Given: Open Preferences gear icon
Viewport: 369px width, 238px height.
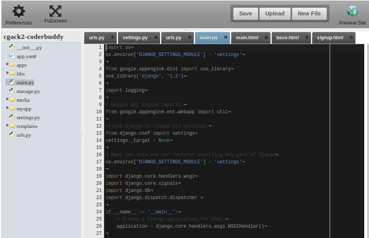Looking at the screenshot, I should [19, 11].
